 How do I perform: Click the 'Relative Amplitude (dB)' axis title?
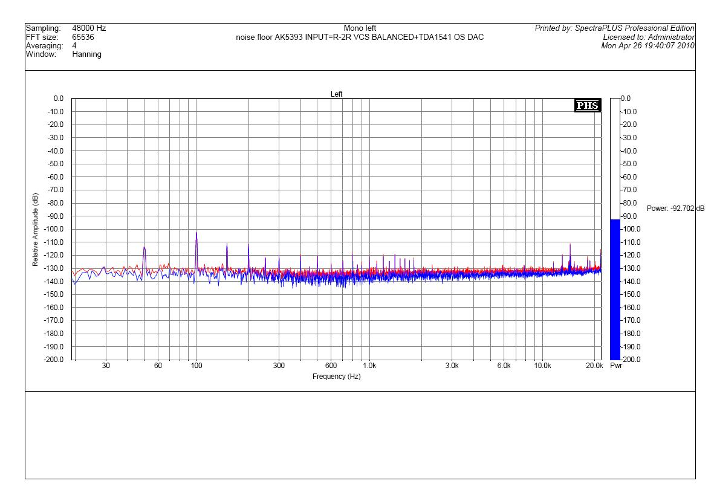pyautogui.click(x=35, y=230)
